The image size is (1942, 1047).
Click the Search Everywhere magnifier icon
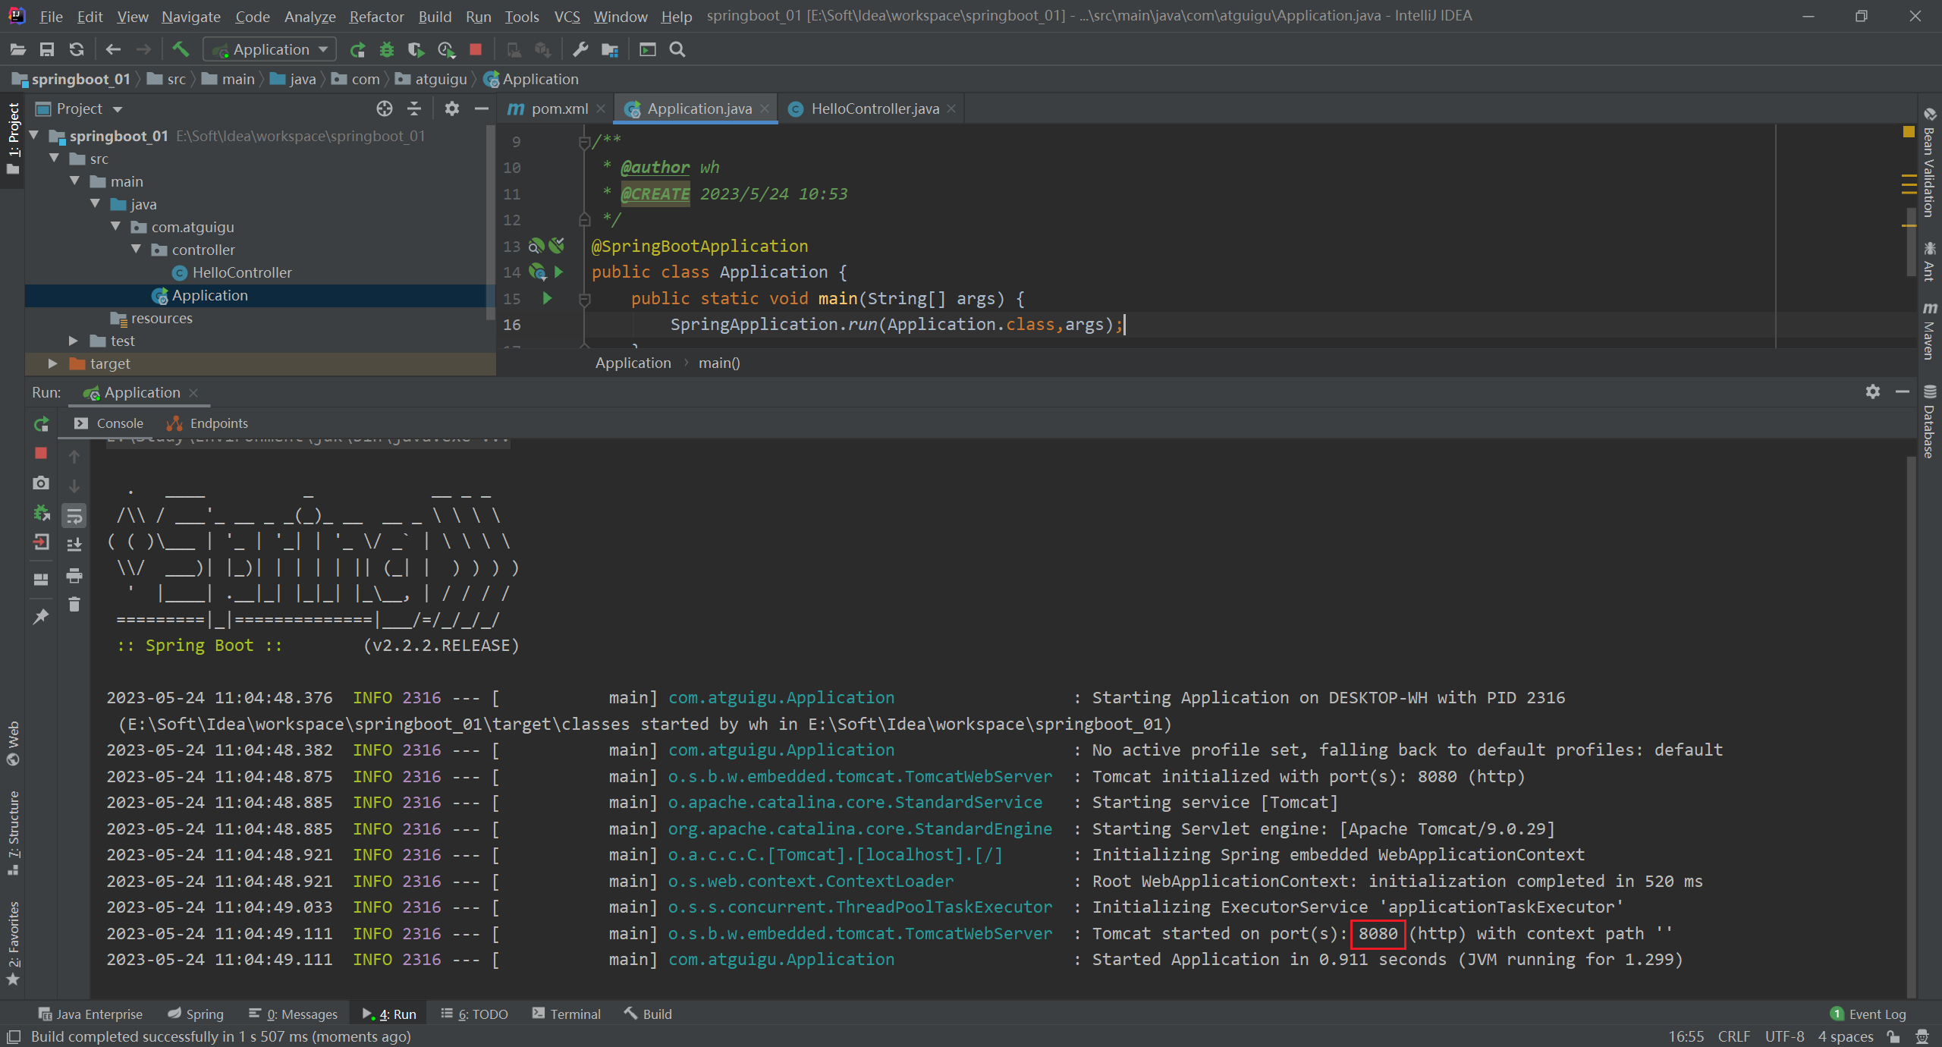[x=677, y=50]
